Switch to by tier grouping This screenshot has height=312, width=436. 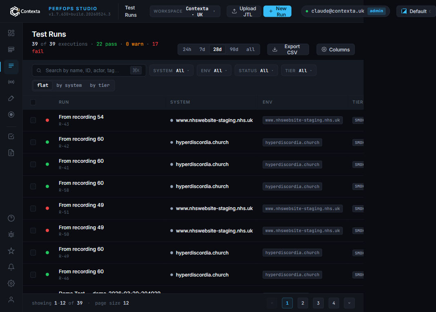[100, 85]
